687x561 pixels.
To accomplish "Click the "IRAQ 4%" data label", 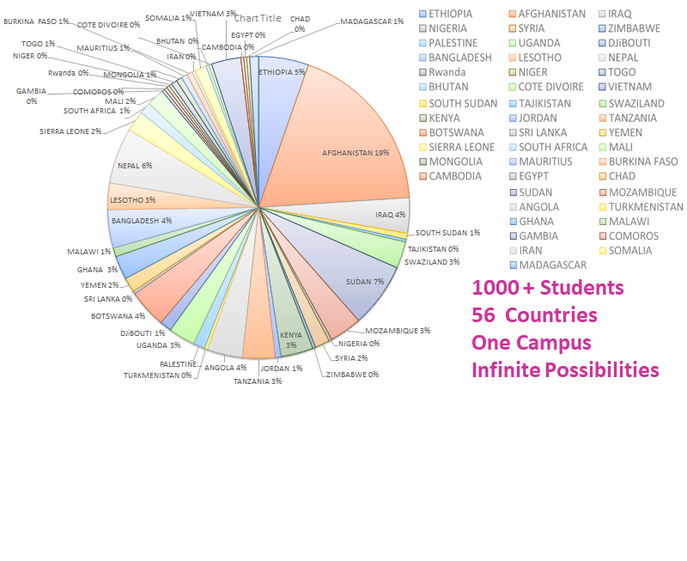I will tap(391, 215).
